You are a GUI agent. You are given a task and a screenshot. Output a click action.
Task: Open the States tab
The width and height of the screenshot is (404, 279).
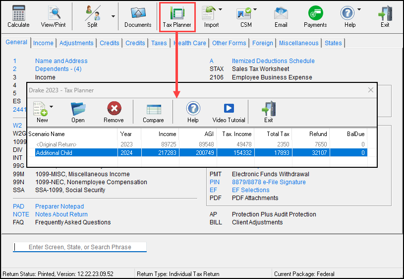click(333, 43)
